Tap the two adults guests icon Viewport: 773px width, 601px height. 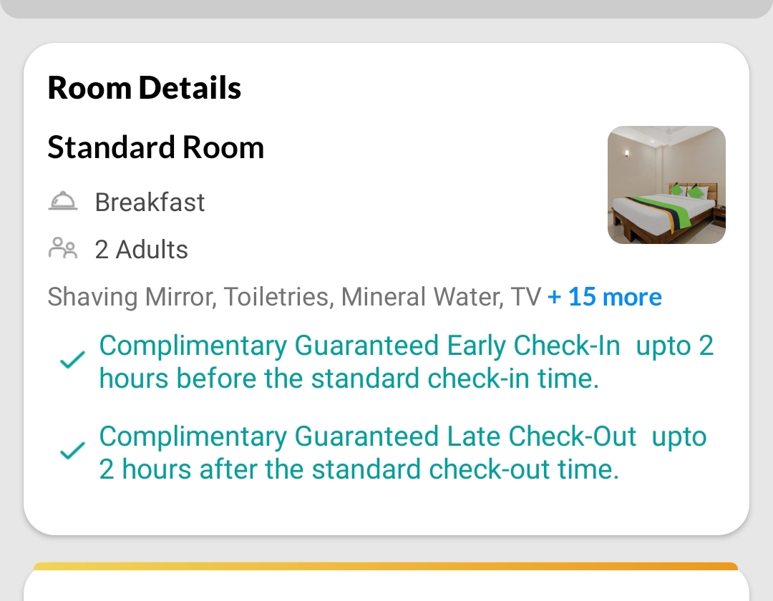pos(62,248)
